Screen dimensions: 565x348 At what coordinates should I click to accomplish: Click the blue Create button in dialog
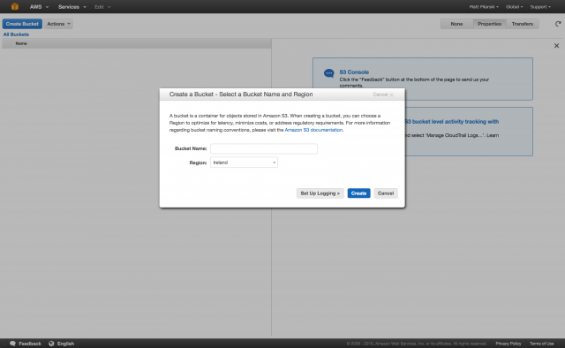pos(358,193)
